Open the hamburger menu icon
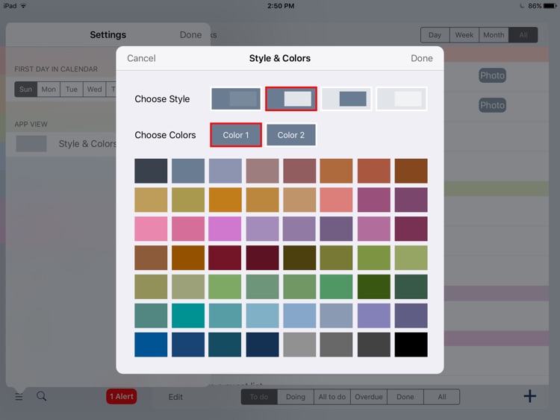560x420 pixels. pyautogui.click(x=19, y=396)
